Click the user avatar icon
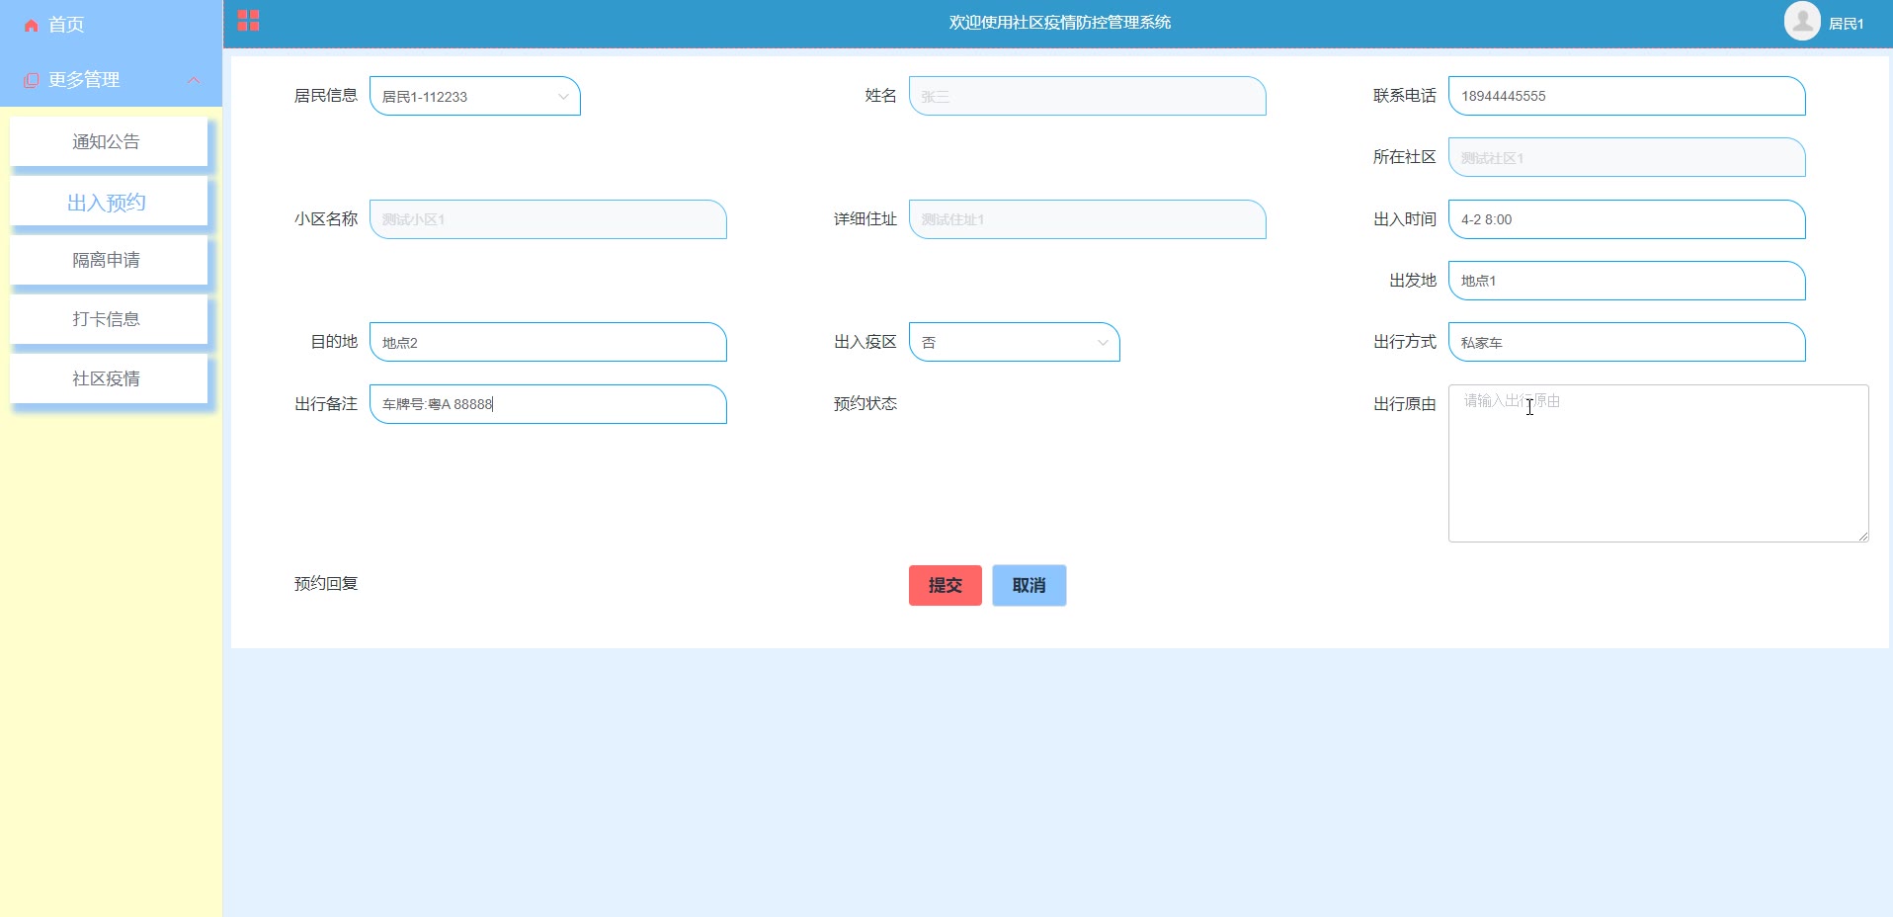Screen dimensions: 1893x917 1802,22
